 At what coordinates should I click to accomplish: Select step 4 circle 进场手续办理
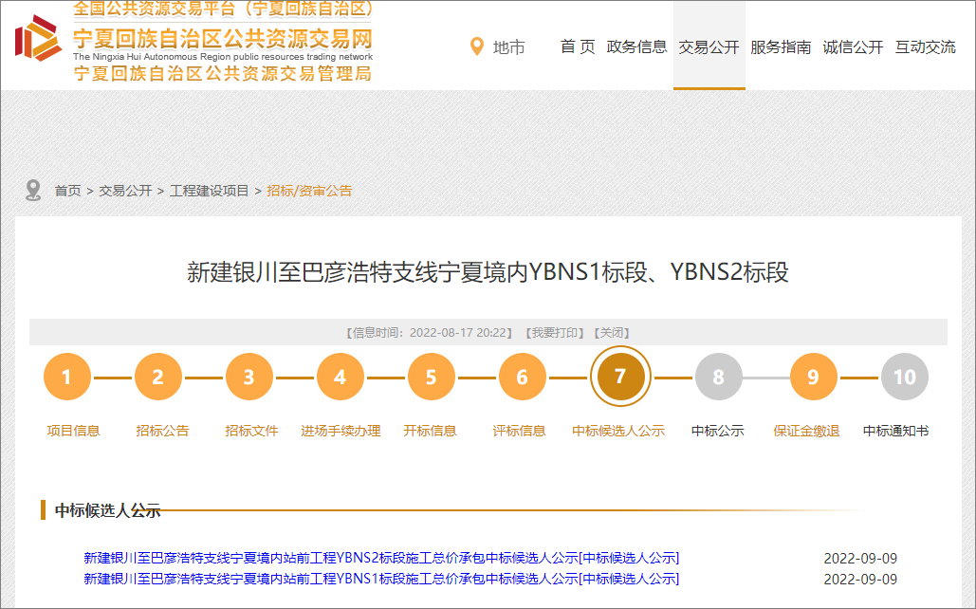click(341, 378)
